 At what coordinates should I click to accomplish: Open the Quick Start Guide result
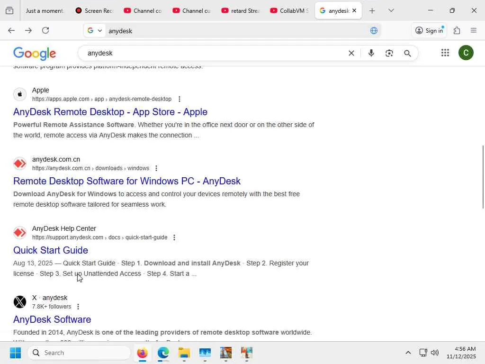point(51,250)
